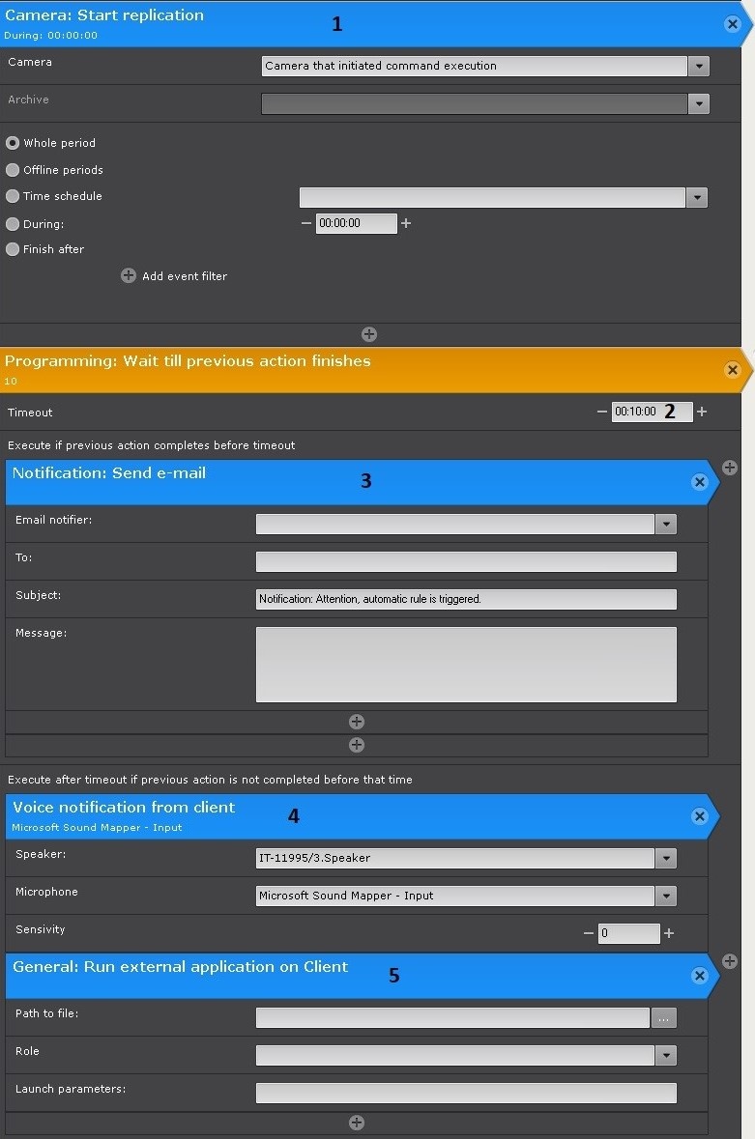
Task: Select the Whole period radio button
Action: coord(13,143)
